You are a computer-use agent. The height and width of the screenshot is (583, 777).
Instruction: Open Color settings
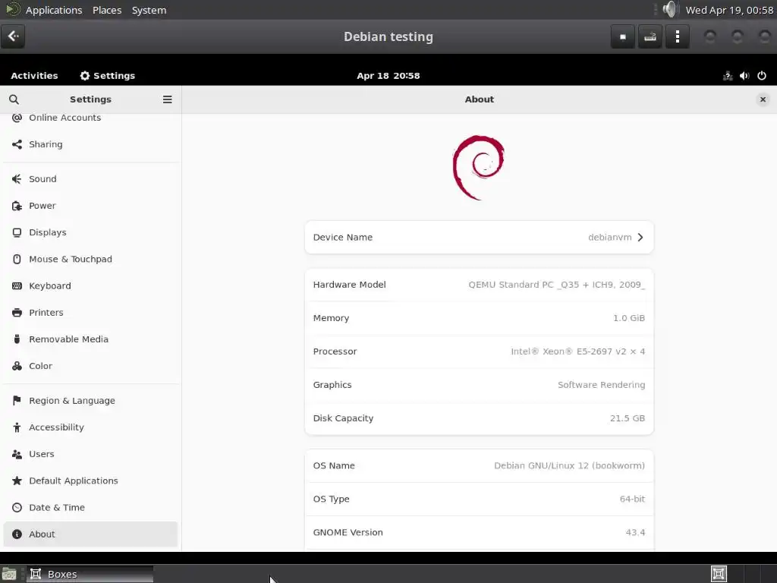point(91,367)
